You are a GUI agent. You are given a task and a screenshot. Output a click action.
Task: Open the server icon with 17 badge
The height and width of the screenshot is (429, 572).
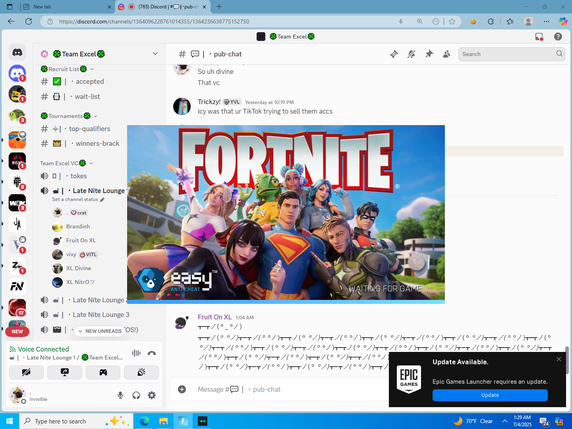point(17,307)
